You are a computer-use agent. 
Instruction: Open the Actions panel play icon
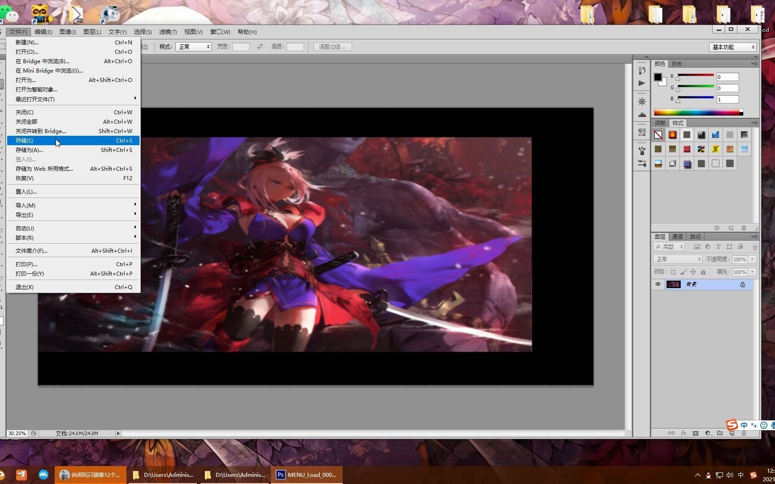642,83
